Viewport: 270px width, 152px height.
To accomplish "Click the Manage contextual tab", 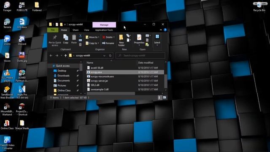I will click(104, 25).
